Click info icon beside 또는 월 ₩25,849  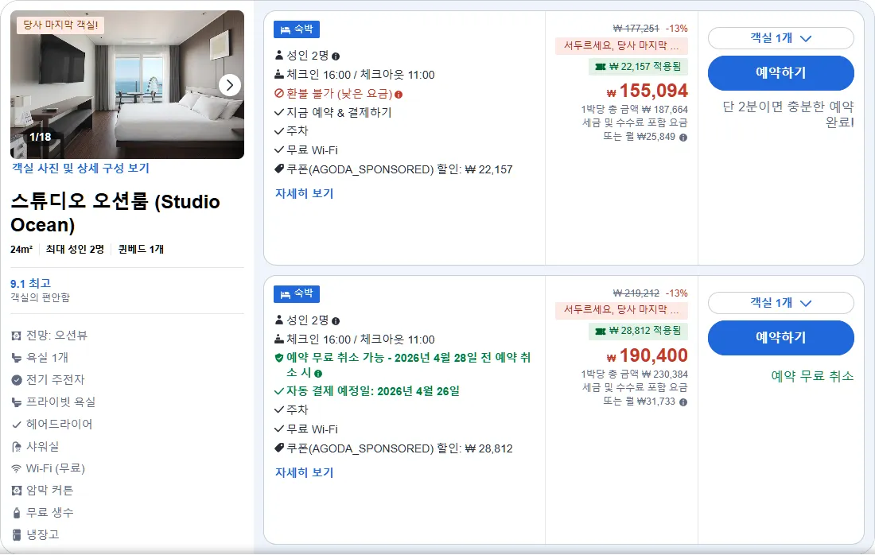click(x=683, y=138)
